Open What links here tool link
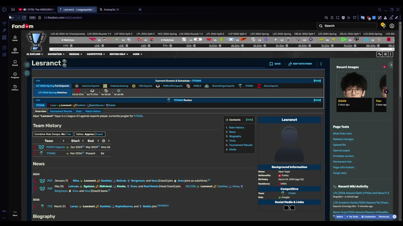This screenshot has height=226, width=403. (342, 133)
